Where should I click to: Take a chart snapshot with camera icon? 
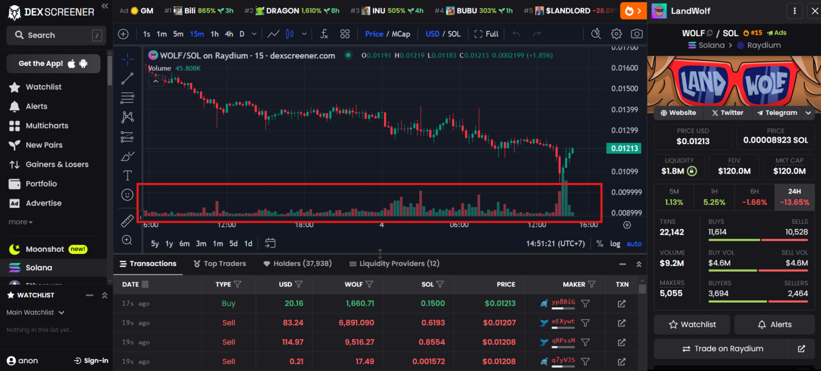637,34
